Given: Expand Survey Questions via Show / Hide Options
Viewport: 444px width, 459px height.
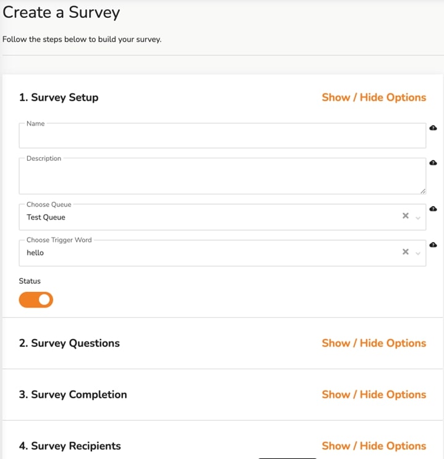Looking at the screenshot, I should pyautogui.click(x=374, y=343).
